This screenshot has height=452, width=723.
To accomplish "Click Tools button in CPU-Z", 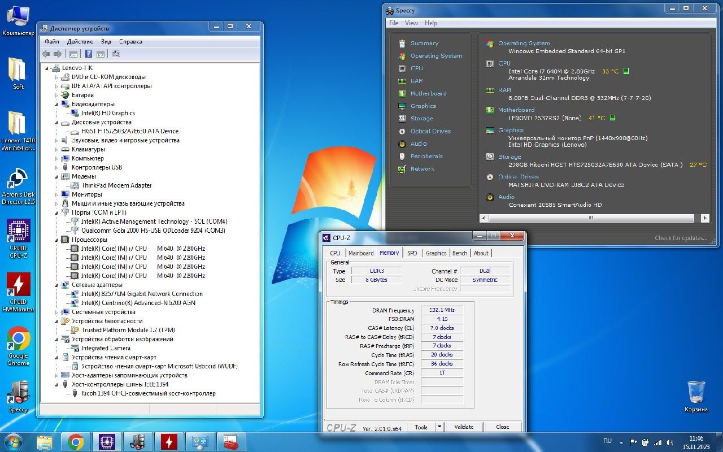I will click(421, 427).
